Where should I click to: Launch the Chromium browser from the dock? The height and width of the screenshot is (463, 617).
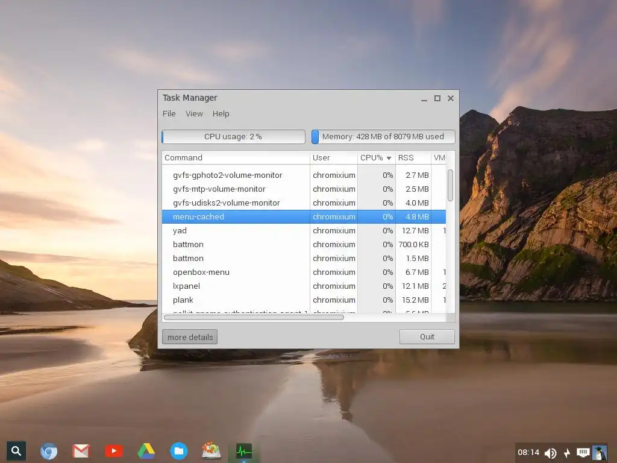click(49, 451)
